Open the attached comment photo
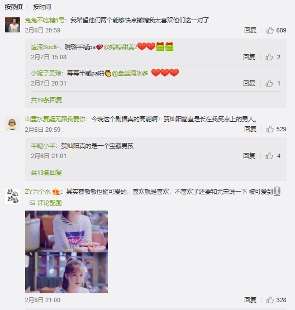 point(66,252)
